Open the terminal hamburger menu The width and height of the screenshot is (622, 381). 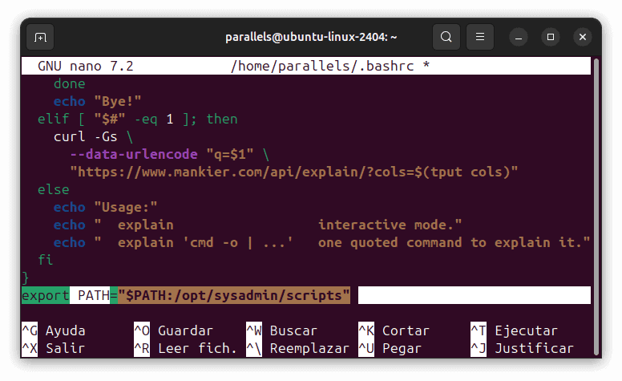(x=480, y=37)
